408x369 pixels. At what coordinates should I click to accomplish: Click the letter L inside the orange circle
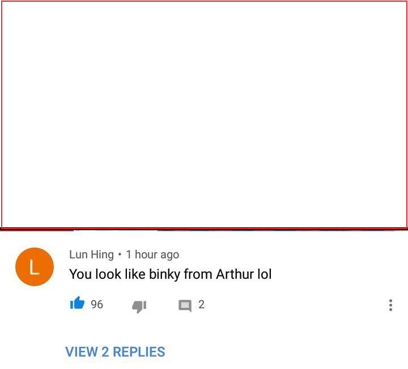coord(34,267)
